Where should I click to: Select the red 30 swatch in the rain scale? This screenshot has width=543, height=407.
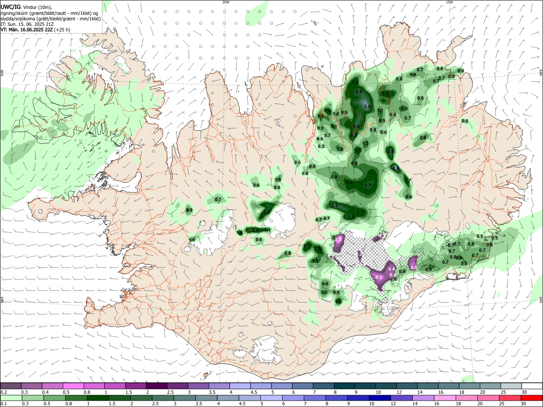pyautogui.click(x=531, y=398)
